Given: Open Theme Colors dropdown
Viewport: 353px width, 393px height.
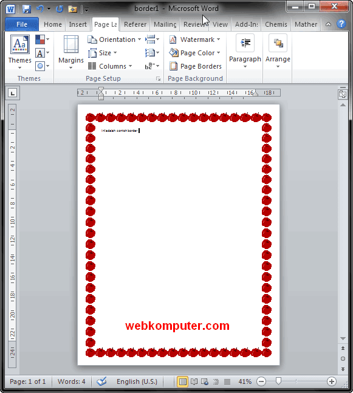Looking at the screenshot, I should [x=42, y=39].
